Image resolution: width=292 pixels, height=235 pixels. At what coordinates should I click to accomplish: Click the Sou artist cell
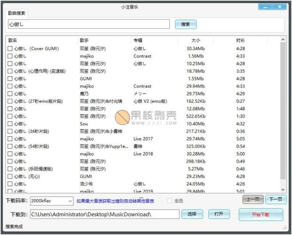[84, 124]
